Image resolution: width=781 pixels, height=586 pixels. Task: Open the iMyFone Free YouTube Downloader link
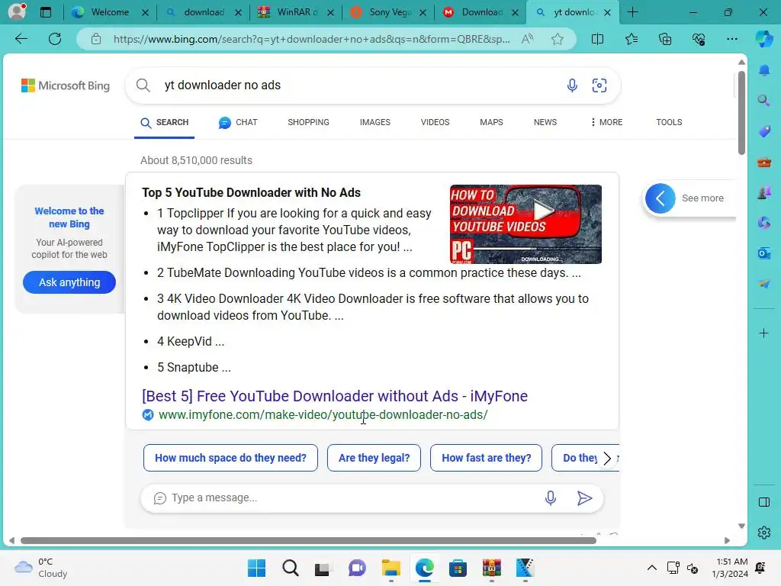[335, 396]
